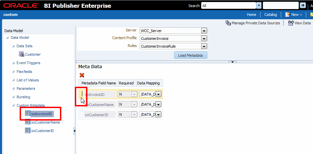
Task: Click the xxInvoiceID metadata tree icon
Action: point(27,113)
